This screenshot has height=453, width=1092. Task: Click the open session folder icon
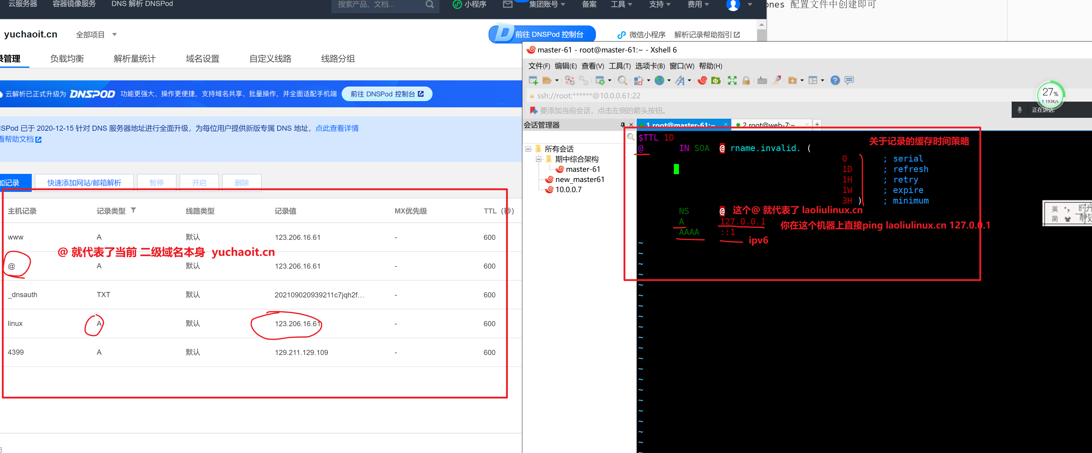547,80
